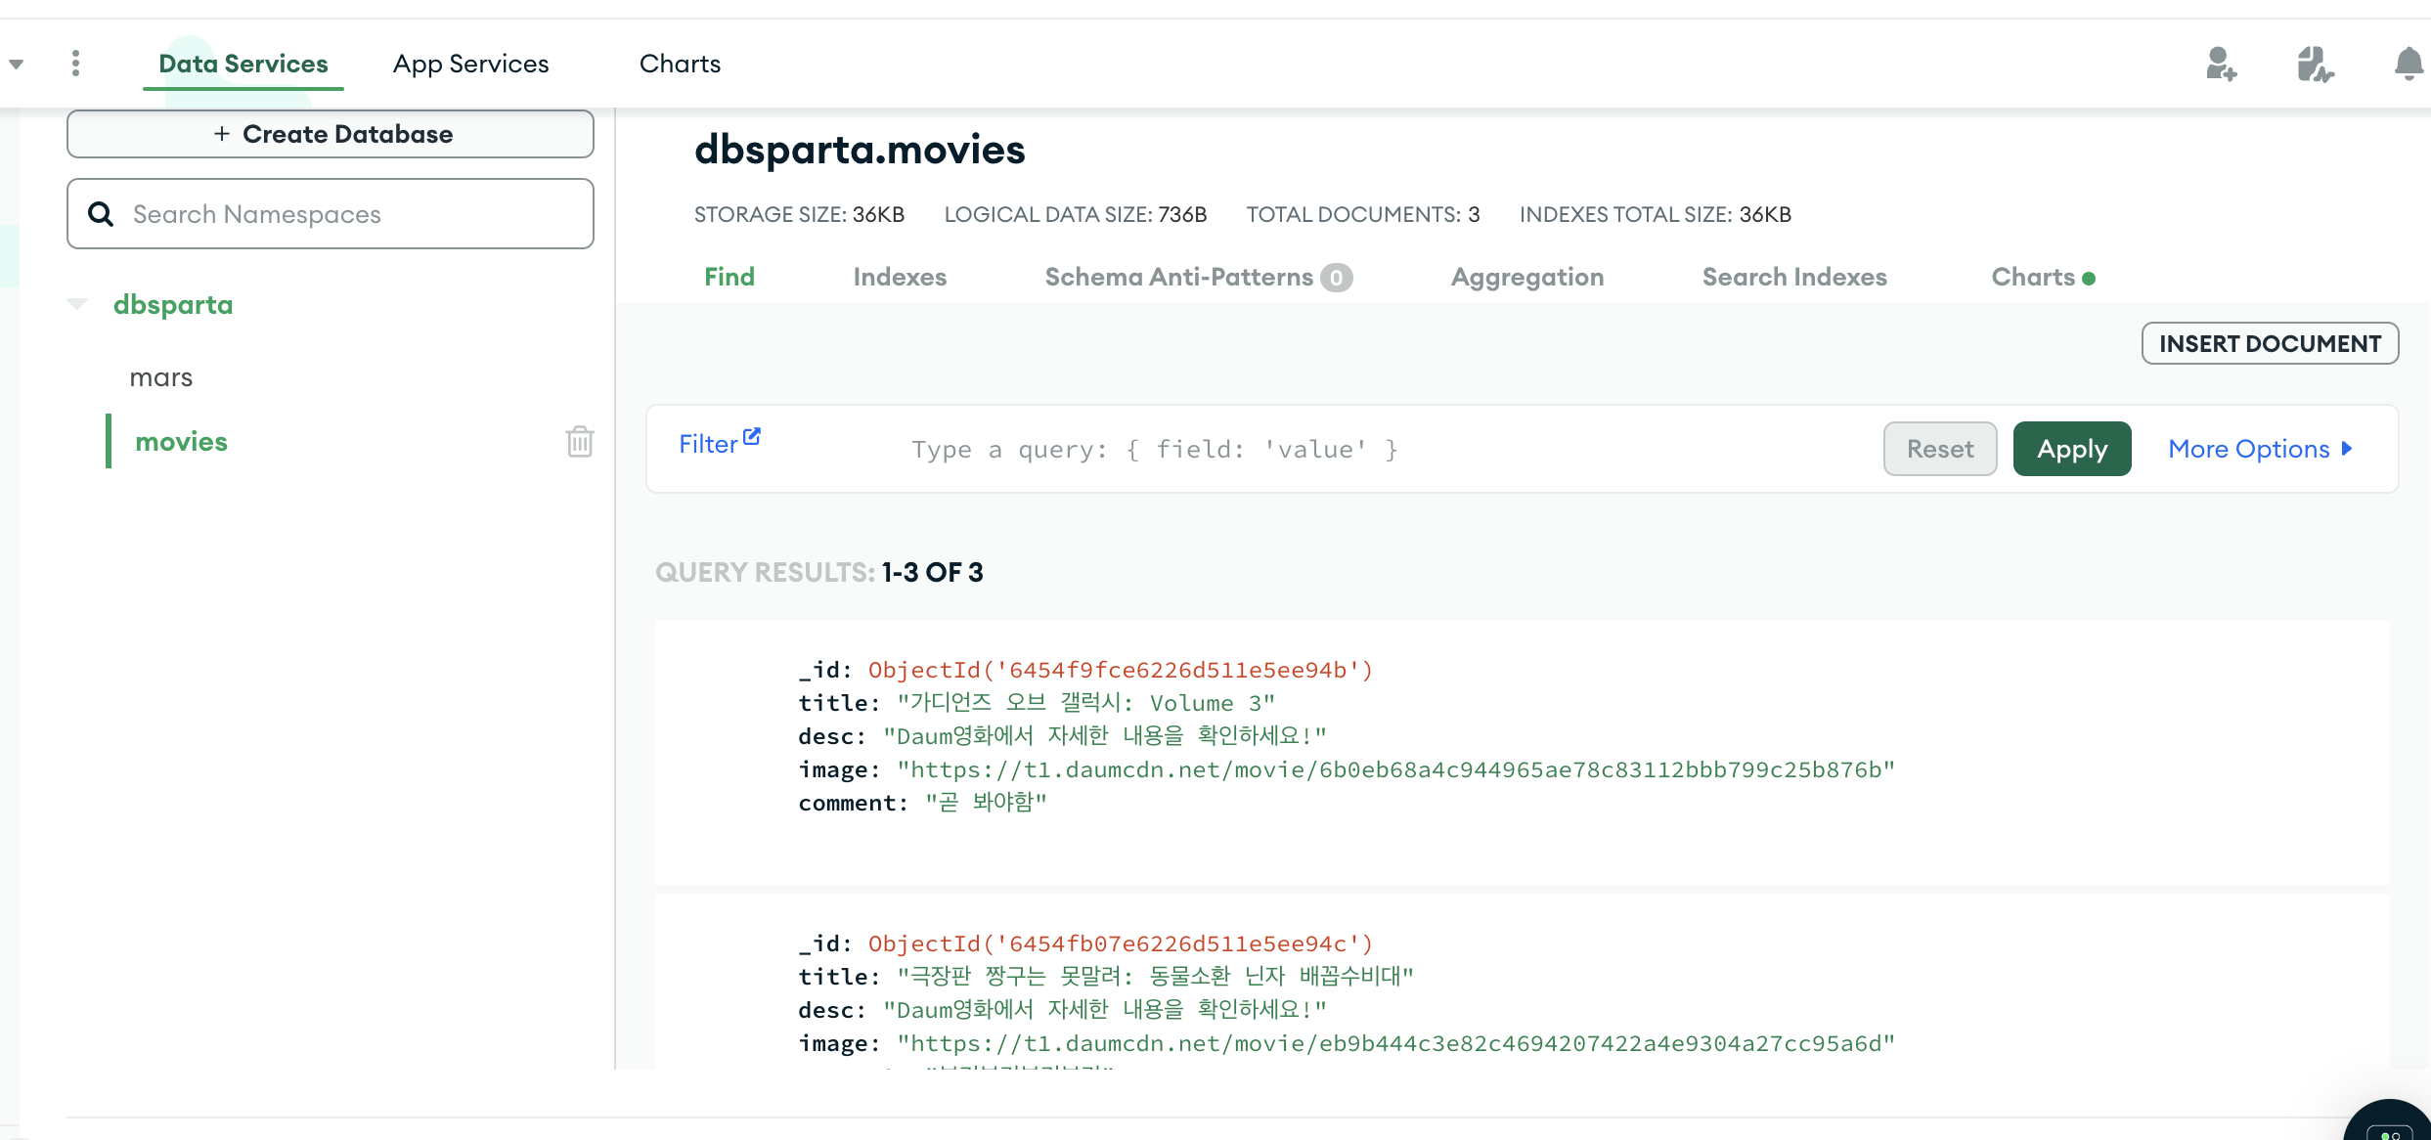Image resolution: width=2431 pixels, height=1140 pixels.
Task: Open the Charts top navigation tab
Action: tap(680, 64)
